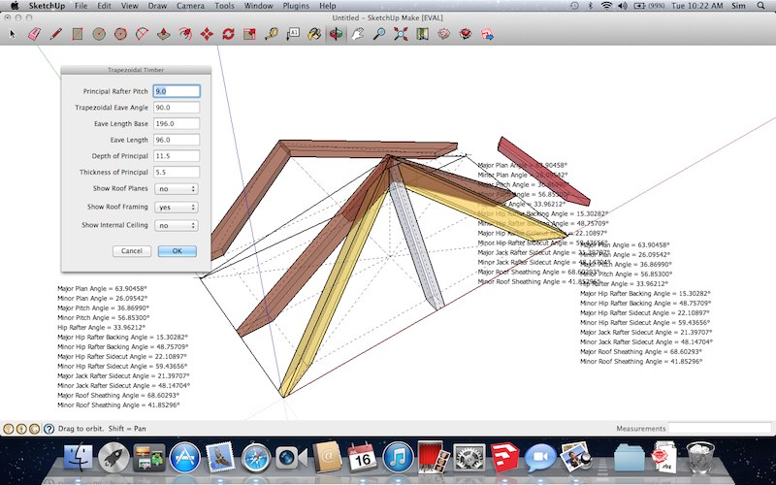Select the Rotate tool
Image resolution: width=776 pixels, height=485 pixels.
(x=228, y=33)
